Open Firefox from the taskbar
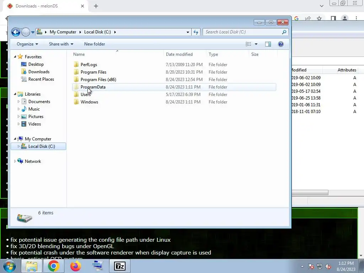Screen dimensions: 364x273 coord(75,266)
